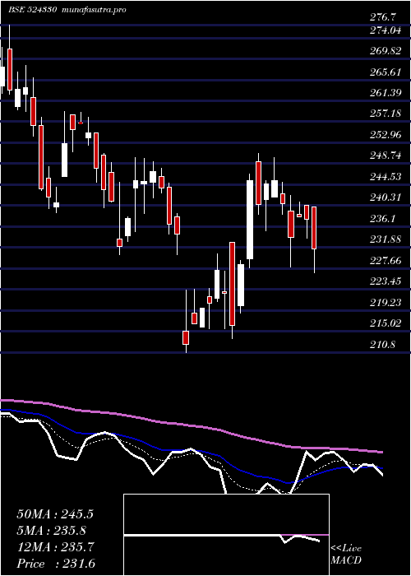Click the Price : 231.6 reading
This screenshot has width=411, height=576.
coord(56,564)
